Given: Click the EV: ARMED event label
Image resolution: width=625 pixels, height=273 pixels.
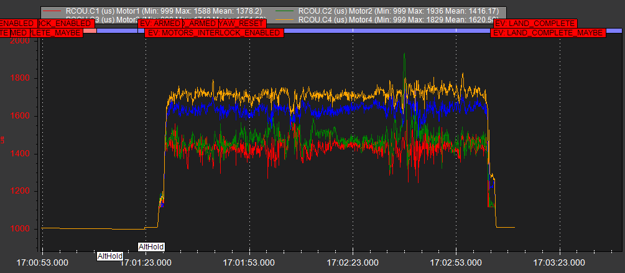Looking at the screenshot, I should pyautogui.click(x=161, y=24).
